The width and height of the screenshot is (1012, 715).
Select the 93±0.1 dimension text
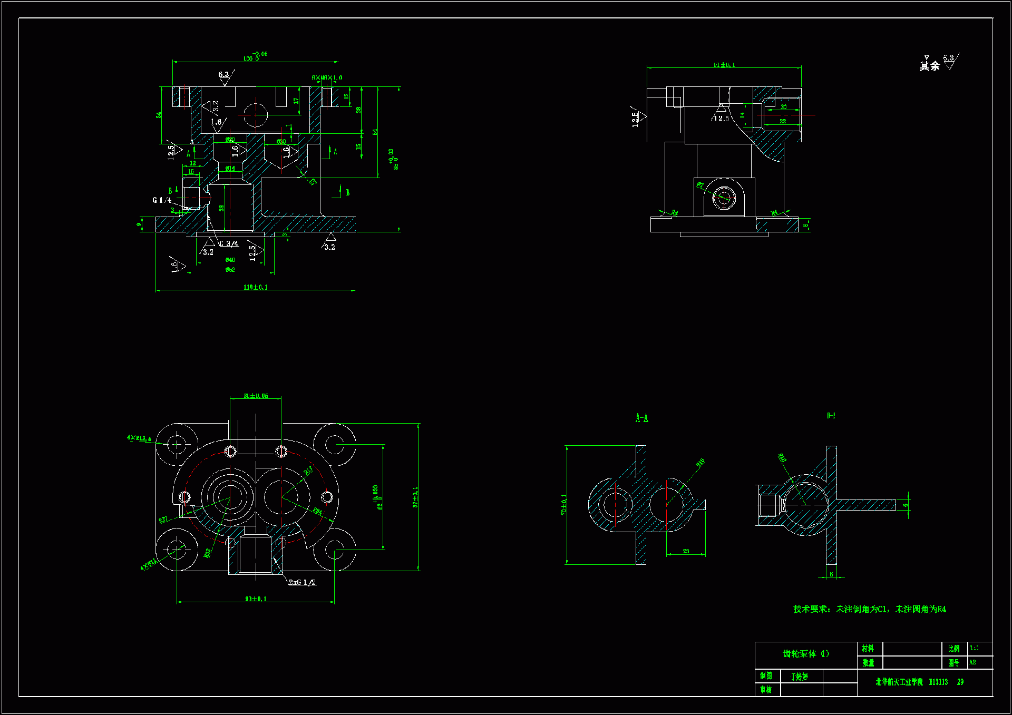coord(256,599)
